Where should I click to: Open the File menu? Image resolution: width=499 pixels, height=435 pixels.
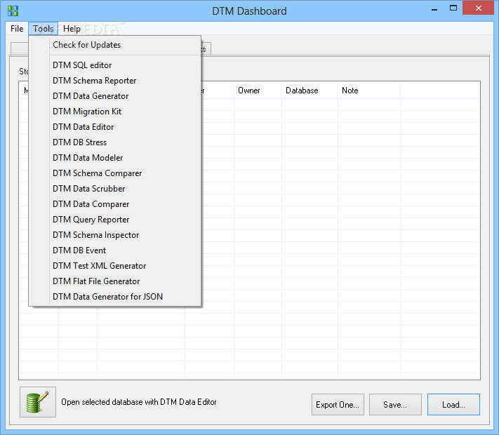coord(17,29)
